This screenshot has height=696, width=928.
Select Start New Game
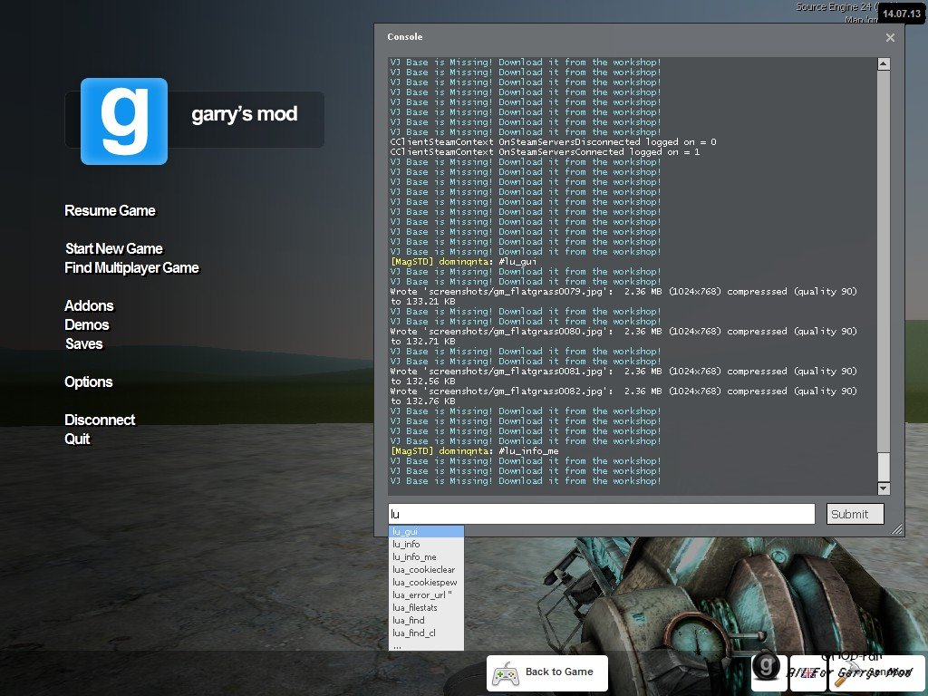[x=113, y=248]
